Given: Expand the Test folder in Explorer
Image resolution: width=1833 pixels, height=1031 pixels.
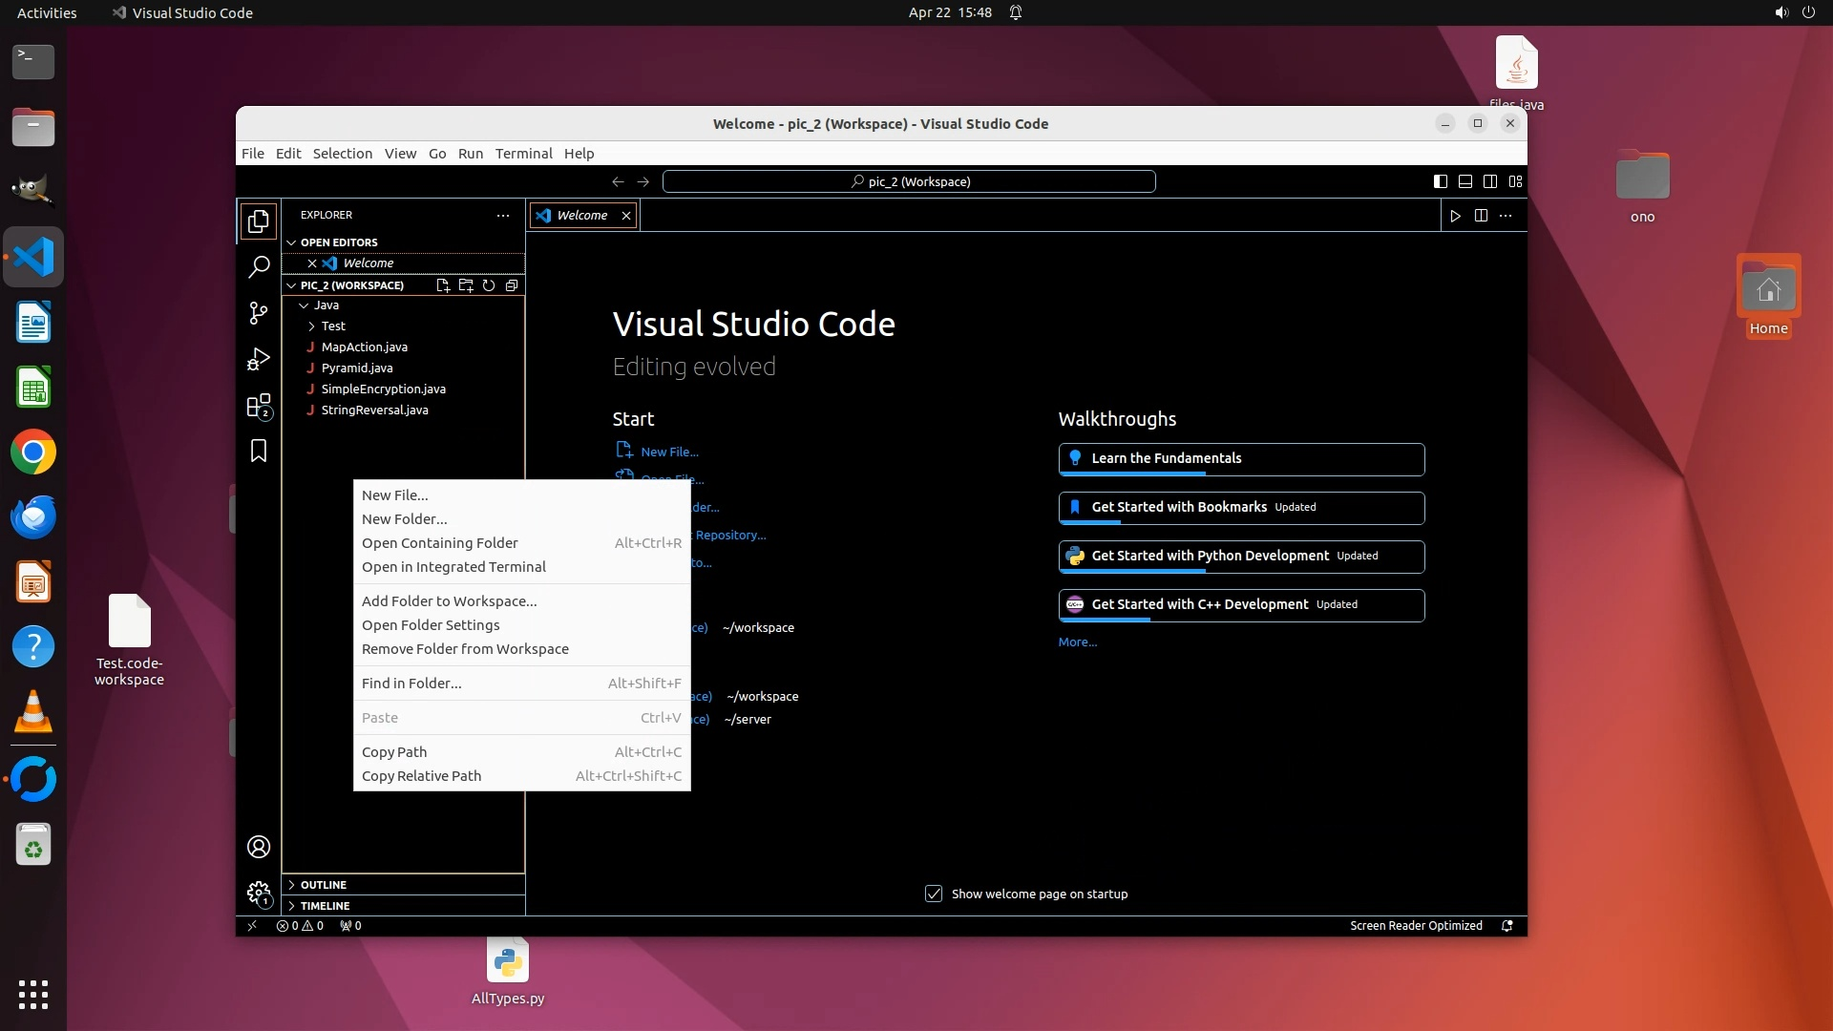Looking at the screenshot, I should 333,326.
